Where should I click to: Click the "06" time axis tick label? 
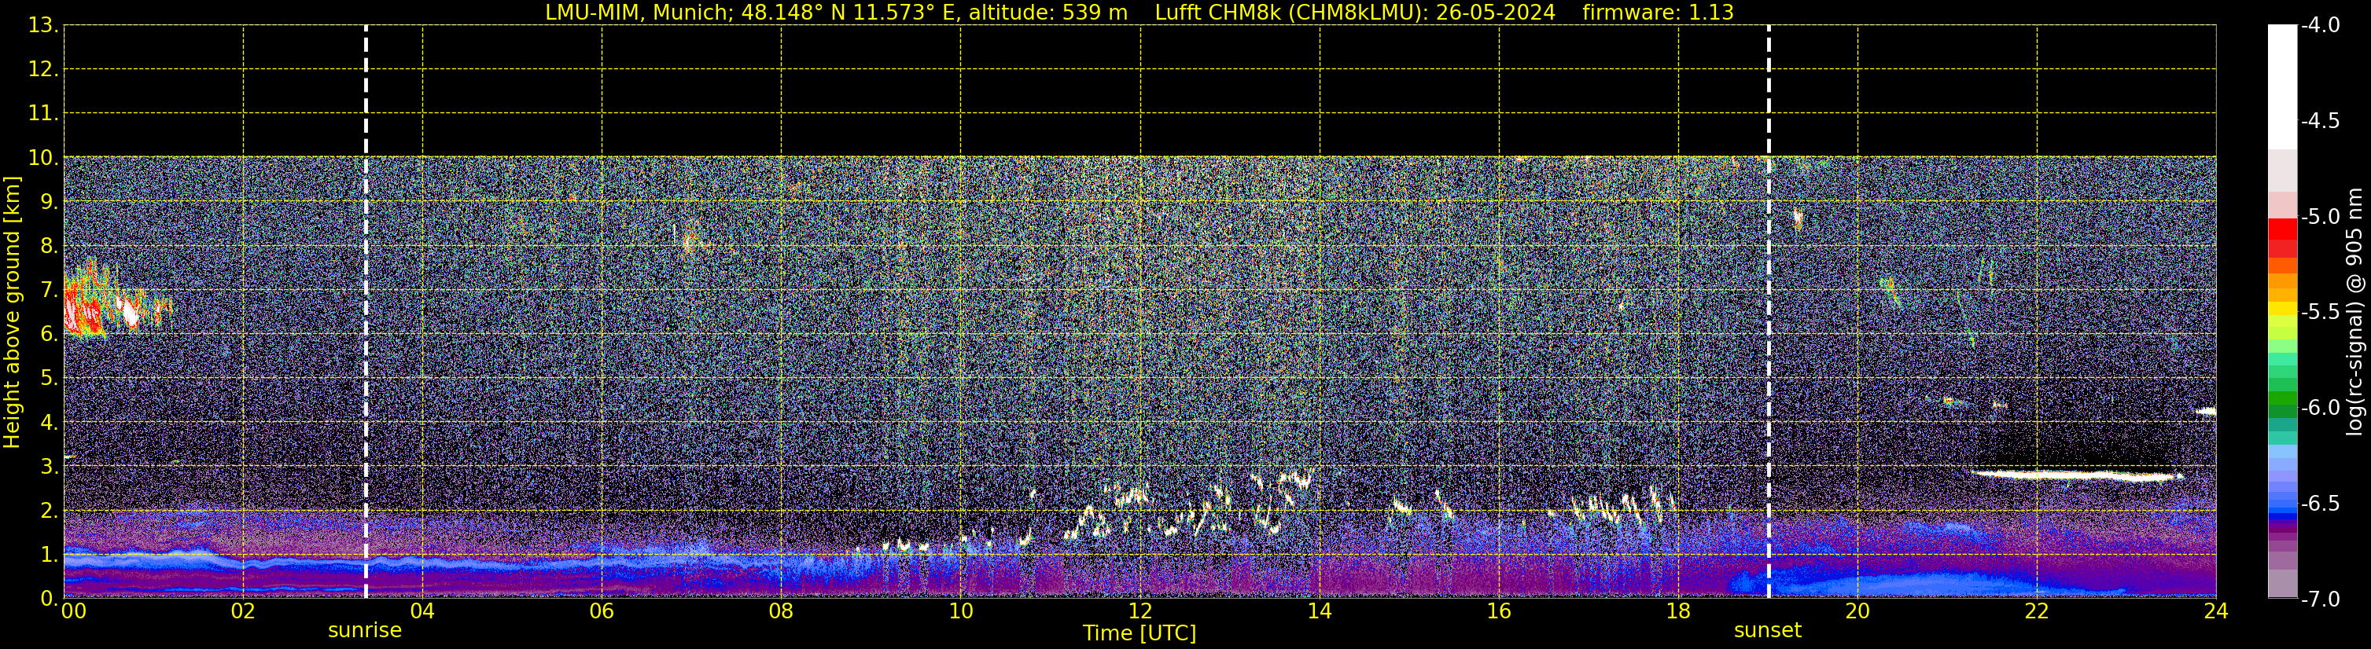point(602,611)
